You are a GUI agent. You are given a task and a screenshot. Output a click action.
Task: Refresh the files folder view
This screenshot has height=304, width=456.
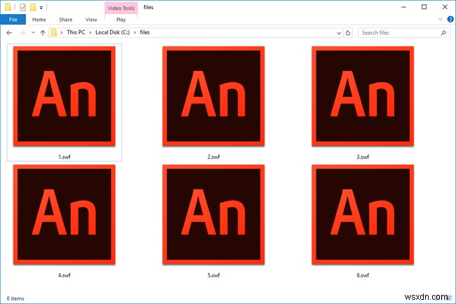click(x=348, y=33)
